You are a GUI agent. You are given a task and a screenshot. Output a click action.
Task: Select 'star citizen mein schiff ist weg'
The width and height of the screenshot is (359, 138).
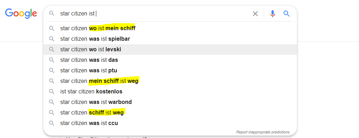170,81
